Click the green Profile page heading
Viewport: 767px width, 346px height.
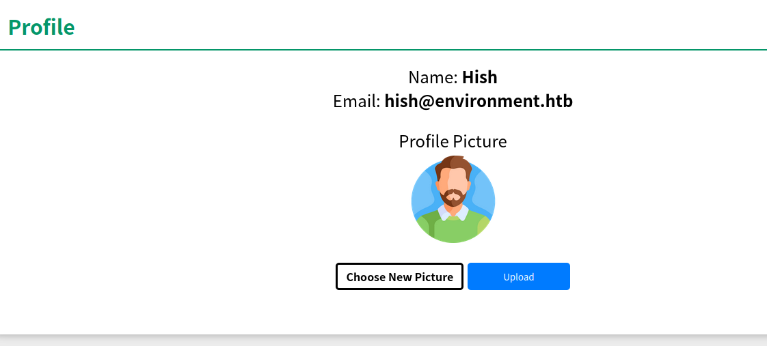click(x=41, y=27)
